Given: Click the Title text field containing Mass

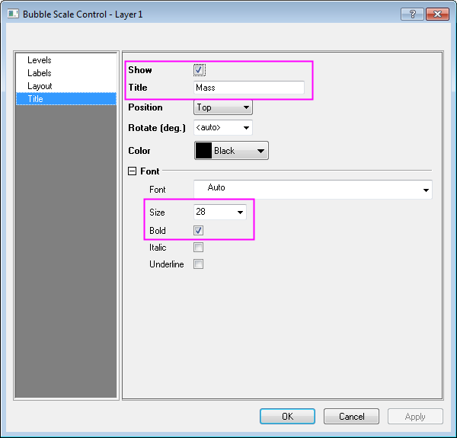Looking at the screenshot, I should coord(248,88).
